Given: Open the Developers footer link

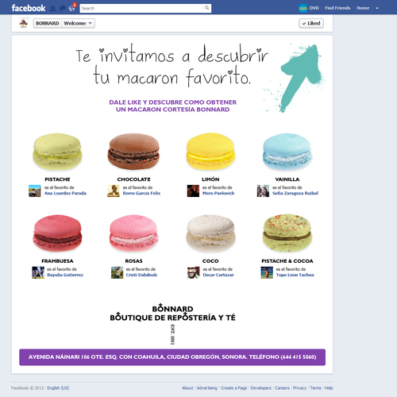Looking at the screenshot, I should tap(261, 388).
